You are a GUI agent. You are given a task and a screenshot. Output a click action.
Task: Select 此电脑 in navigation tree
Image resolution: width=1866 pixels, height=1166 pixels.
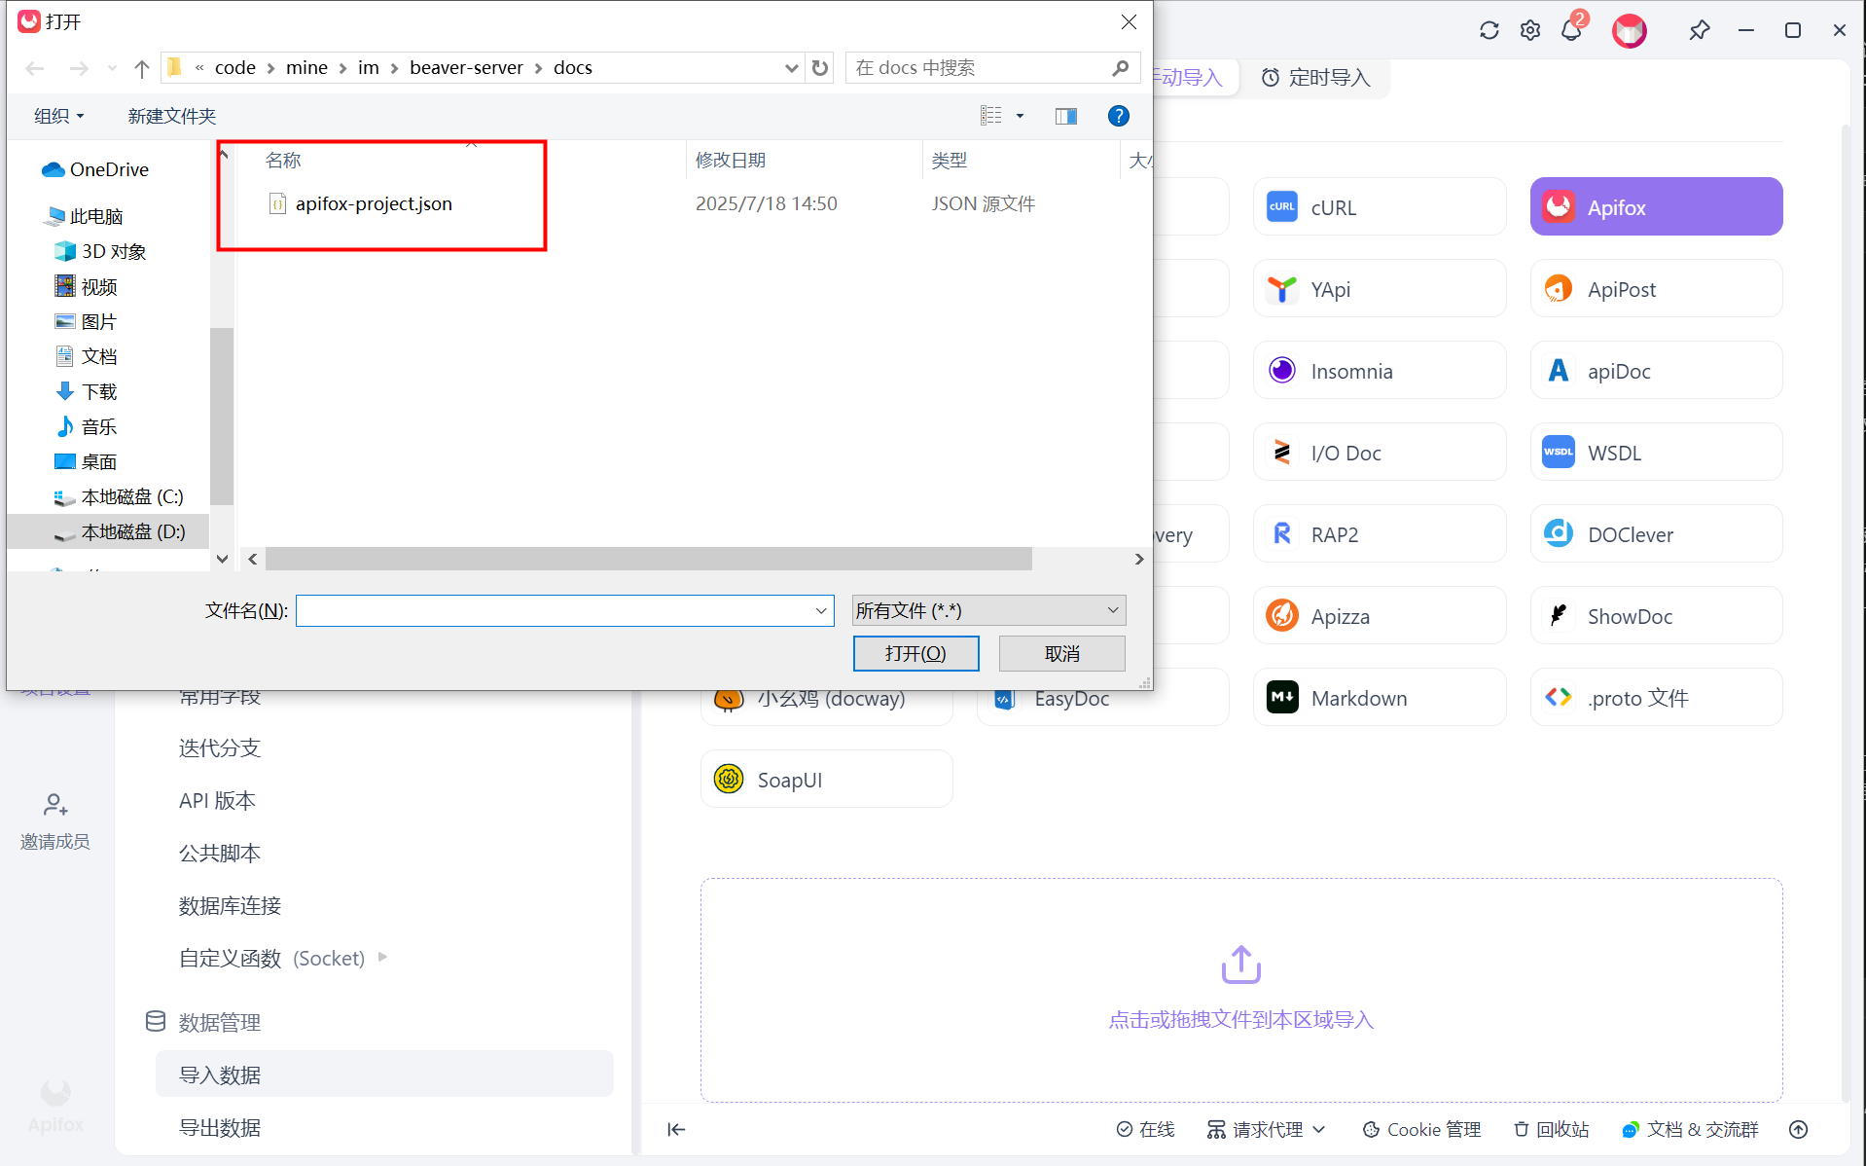pyautogui.click(x=84, y=216)
